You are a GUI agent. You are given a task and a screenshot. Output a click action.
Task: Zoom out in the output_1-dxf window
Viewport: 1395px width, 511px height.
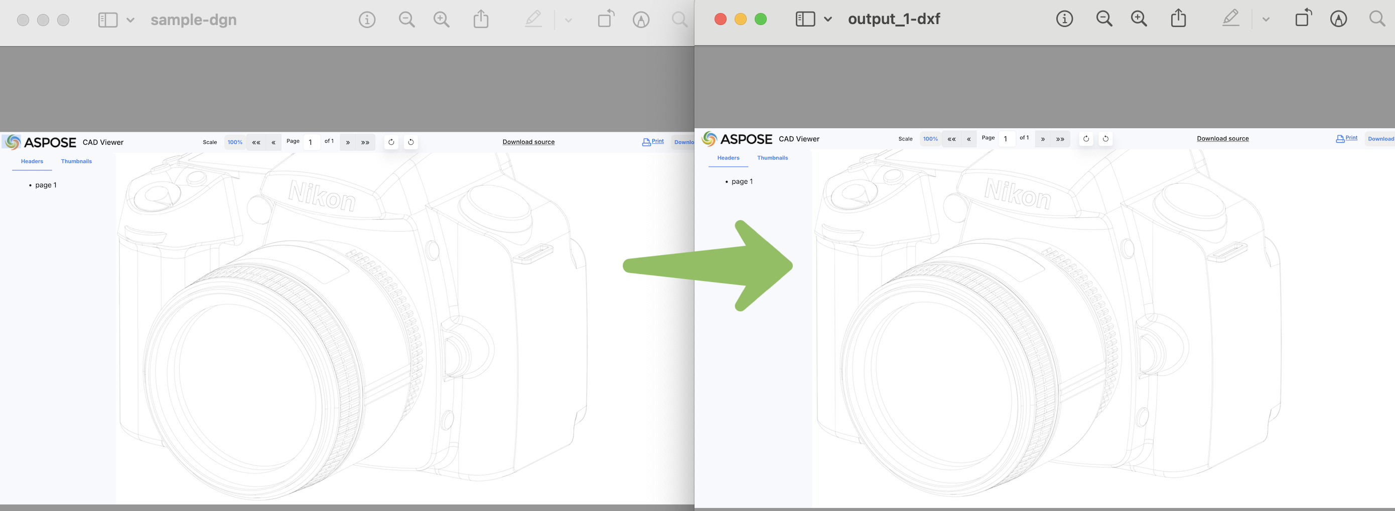click(1103, 19)
